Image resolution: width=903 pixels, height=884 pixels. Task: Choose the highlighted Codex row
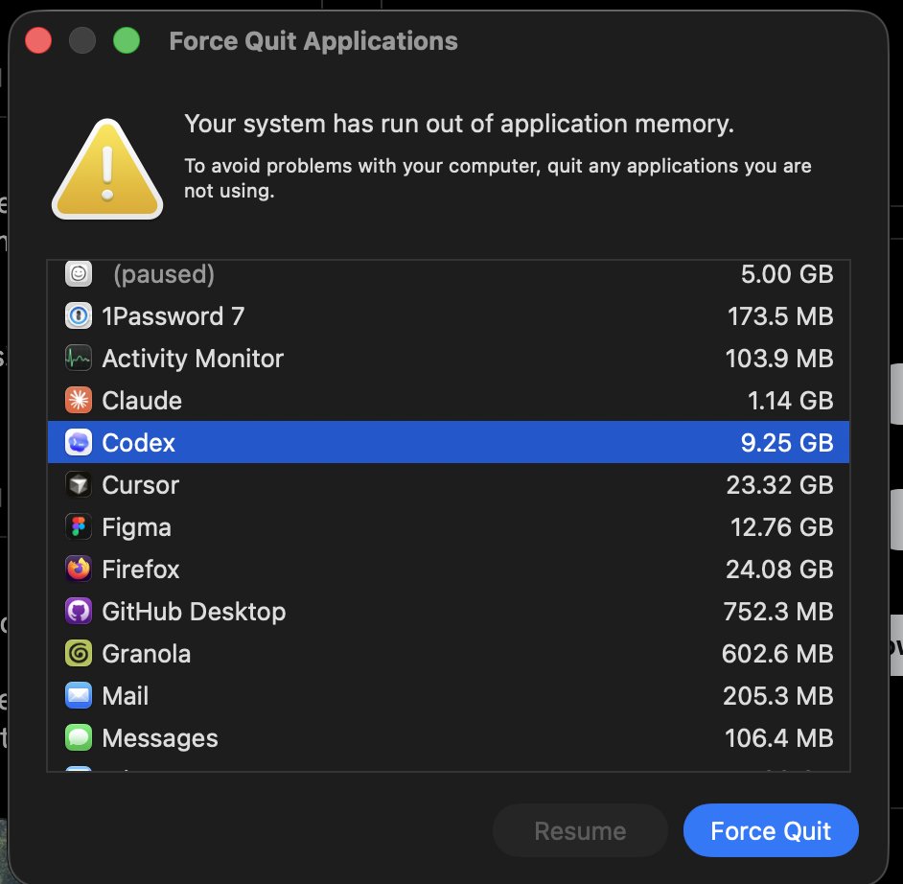448,442
